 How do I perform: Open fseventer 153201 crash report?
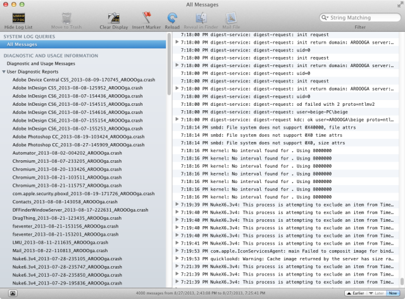(66, 234)
